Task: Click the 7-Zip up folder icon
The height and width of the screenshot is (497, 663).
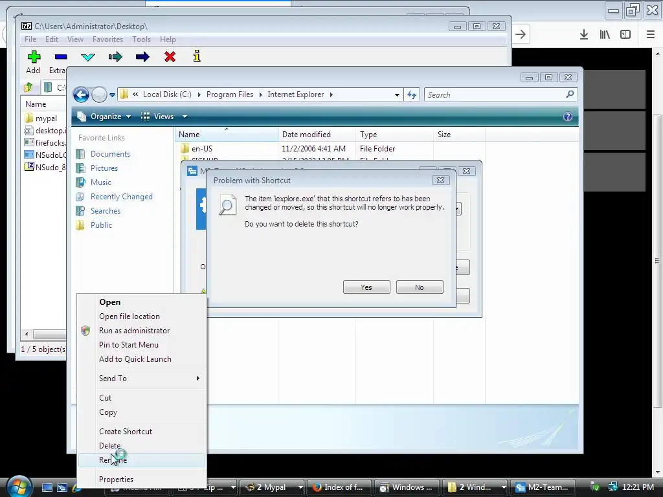Action: pos(28,87)
